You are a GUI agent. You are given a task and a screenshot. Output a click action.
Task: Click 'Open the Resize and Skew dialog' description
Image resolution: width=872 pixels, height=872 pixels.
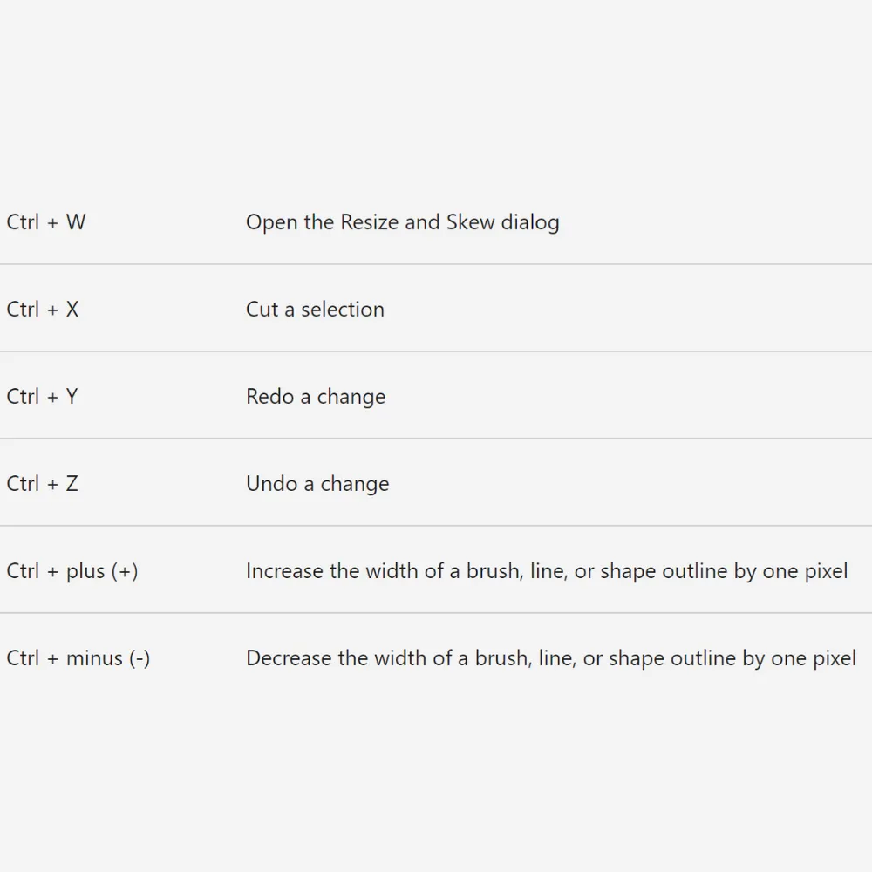(x=402, y=222)
